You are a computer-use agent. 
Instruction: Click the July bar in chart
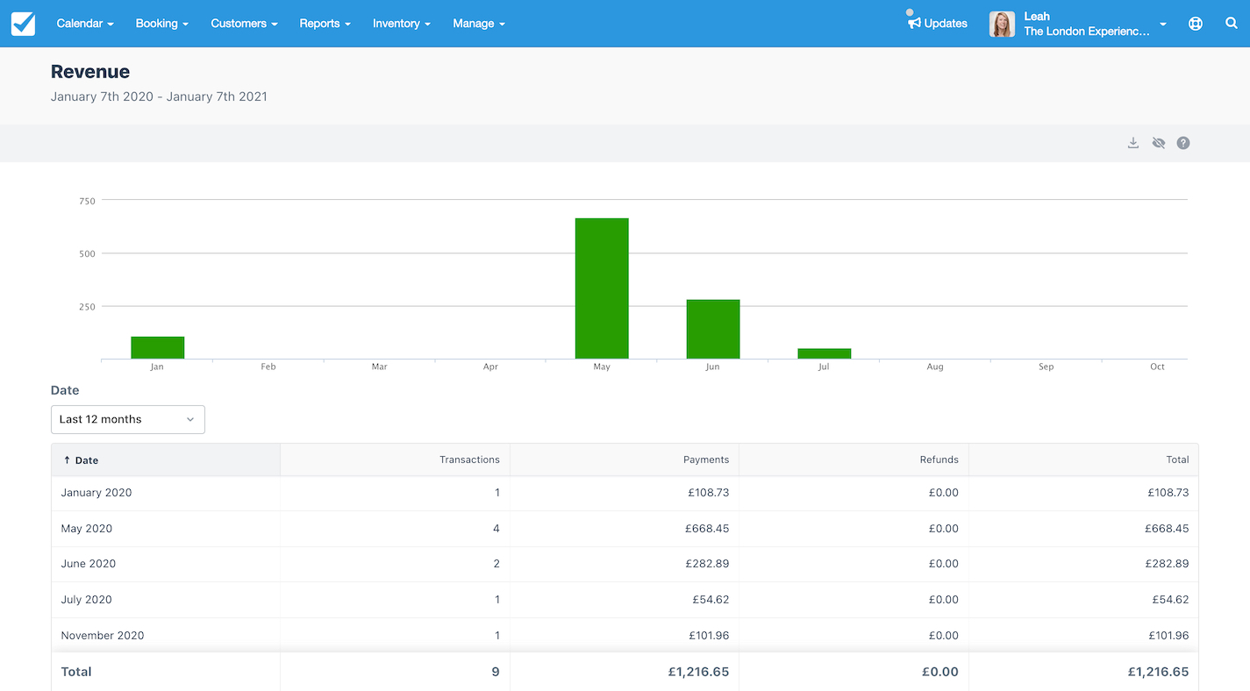[x=825, y=353]
